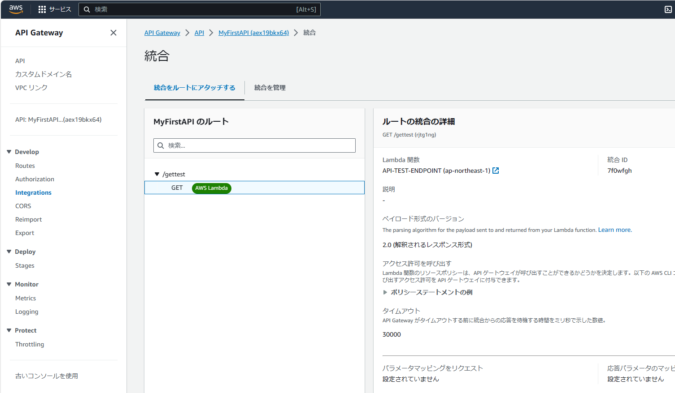Expand ポリシーステートメントの例 disclosure

pyautogui.click(x=385, y=292)
